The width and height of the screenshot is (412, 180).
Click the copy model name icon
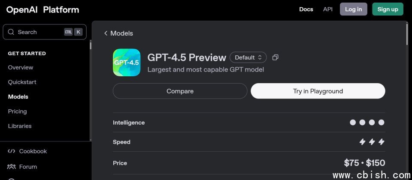click(275, 57)
